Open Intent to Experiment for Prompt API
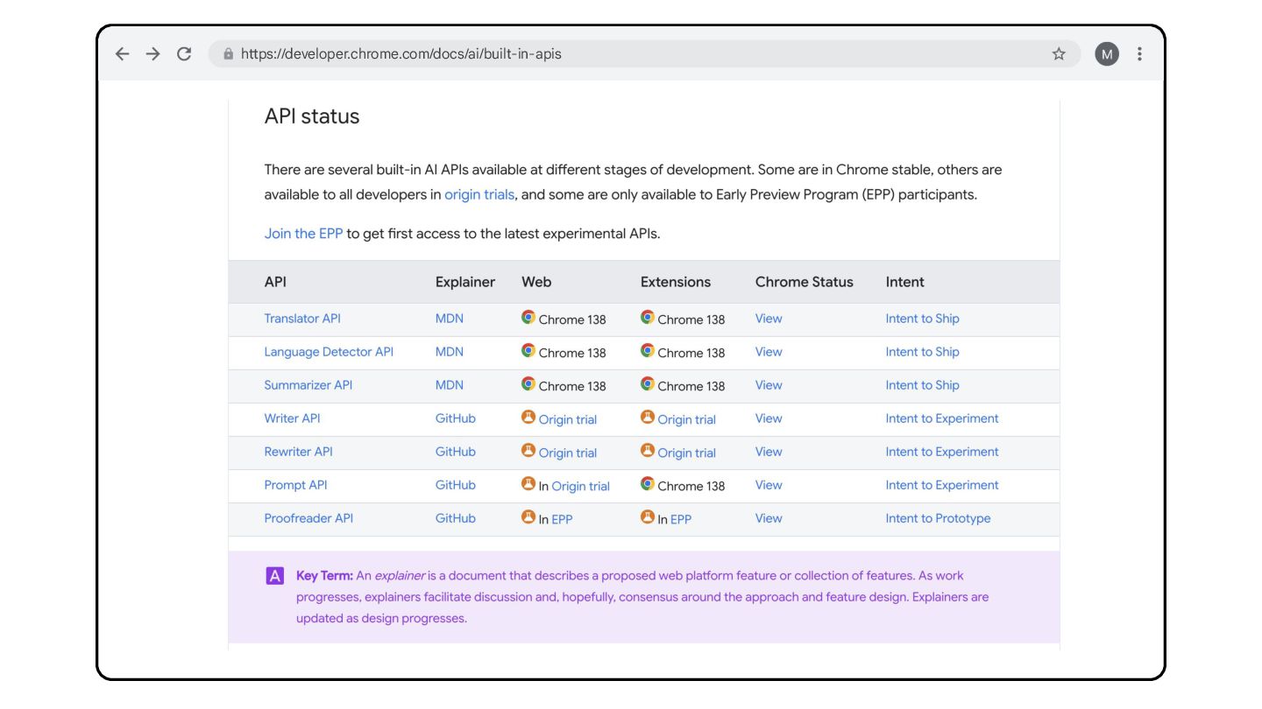This screenshot has width=1262, height=709. (x=942, y=485)
